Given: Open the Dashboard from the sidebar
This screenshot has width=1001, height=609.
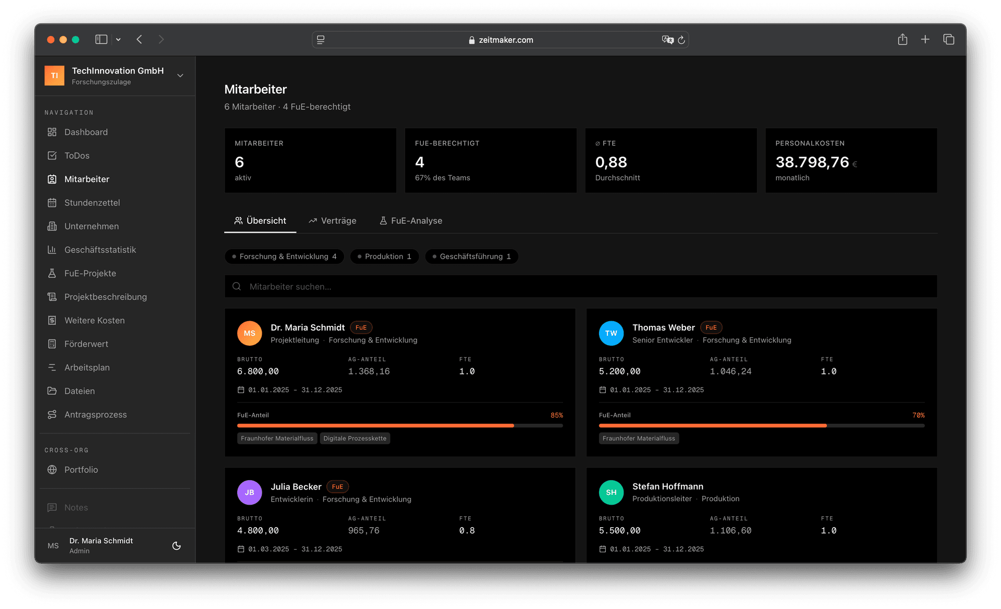Looking at the screenshot, I should (86, 132).
